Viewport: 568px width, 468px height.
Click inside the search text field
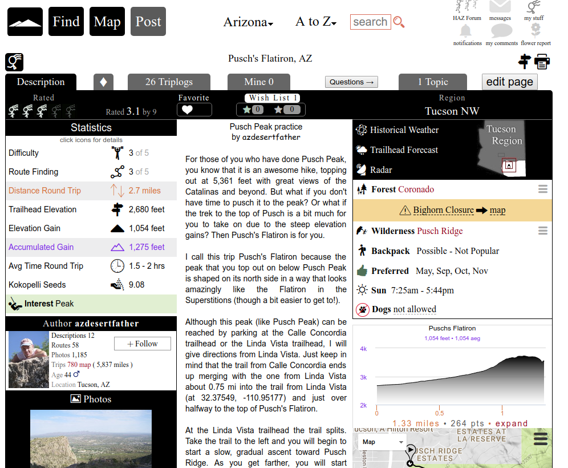370,22
